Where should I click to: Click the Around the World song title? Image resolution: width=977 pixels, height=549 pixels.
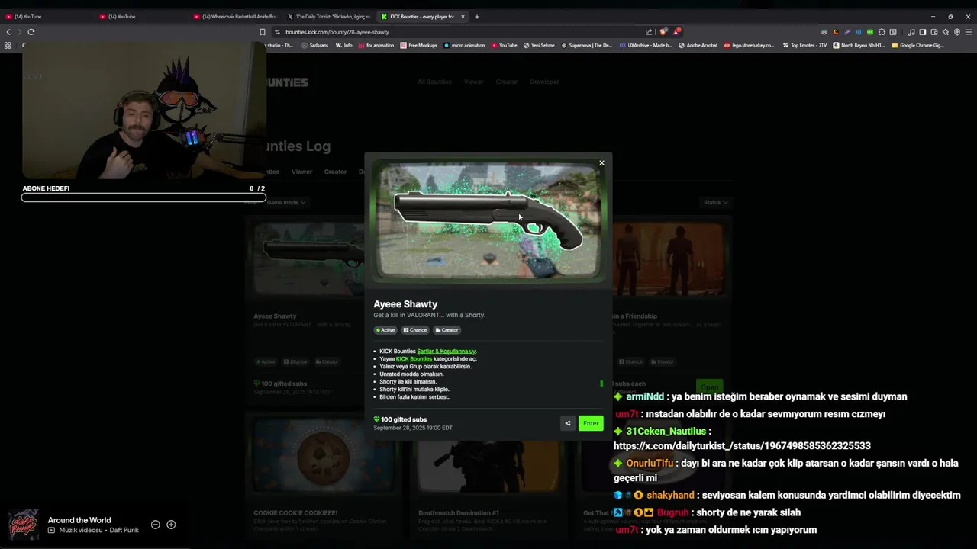pyautogui.click(x=79, y=520)
